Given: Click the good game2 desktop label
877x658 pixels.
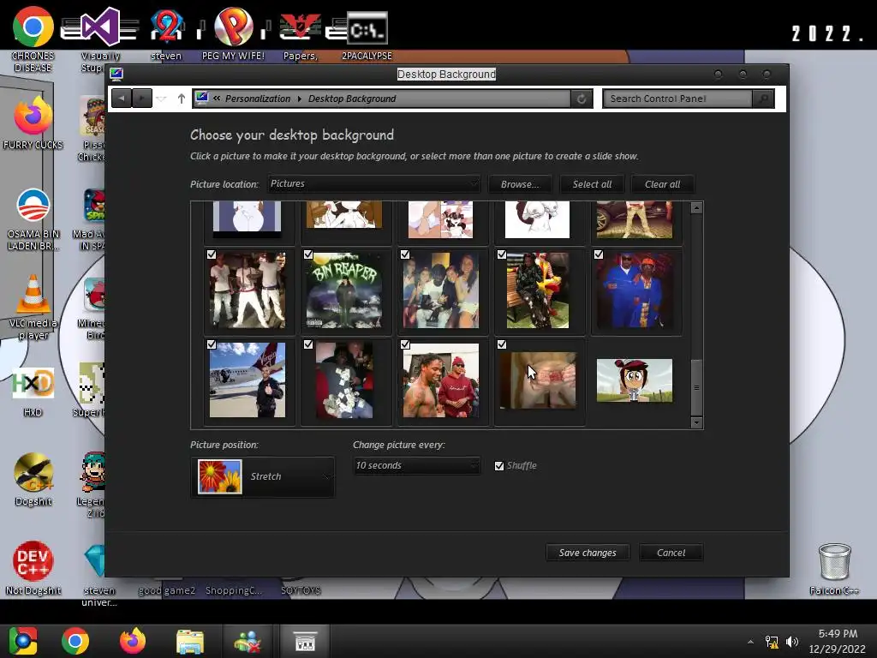Looking at the screenshot, I should click(167, 590).
